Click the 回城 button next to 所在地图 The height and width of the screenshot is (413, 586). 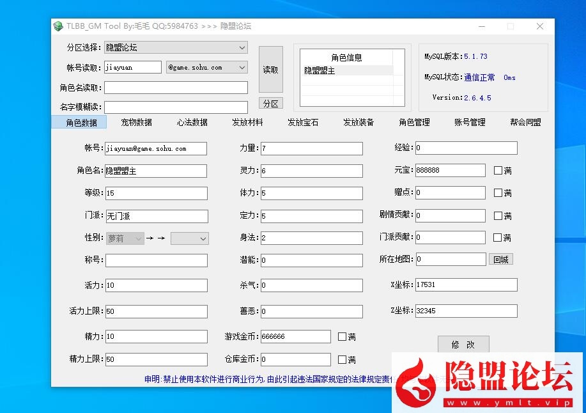(501, 258)
